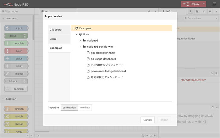Click the Deploy button
The image size is (220, 138).
tap(191, 4)
